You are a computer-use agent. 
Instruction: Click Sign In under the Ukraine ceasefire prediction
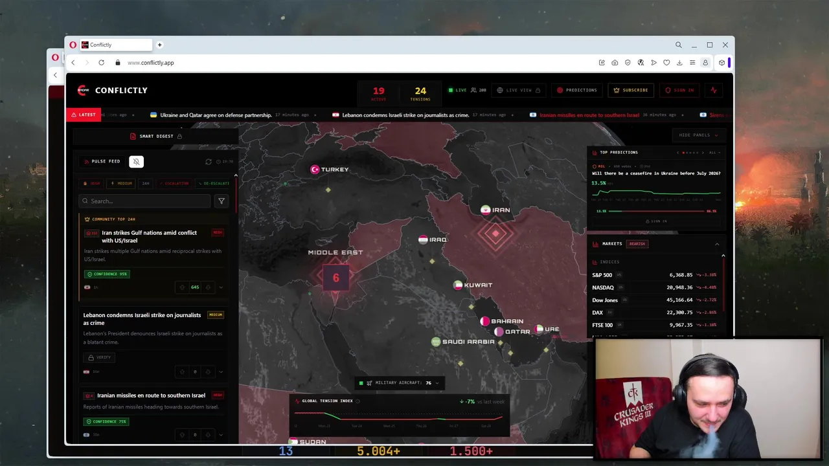click(x=656, y=221)
